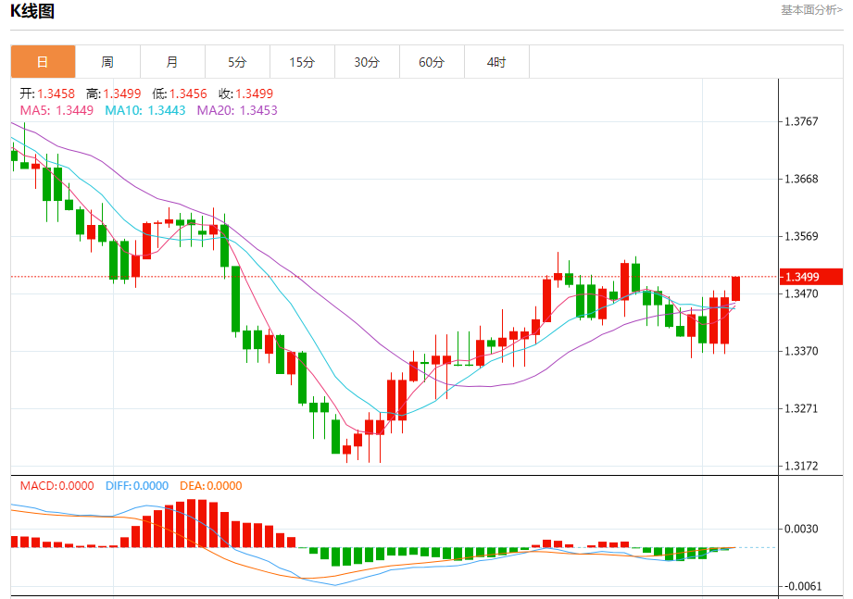Click the 1.3172 price axis label
Viewport: 853px width, 599px height.
801,466
